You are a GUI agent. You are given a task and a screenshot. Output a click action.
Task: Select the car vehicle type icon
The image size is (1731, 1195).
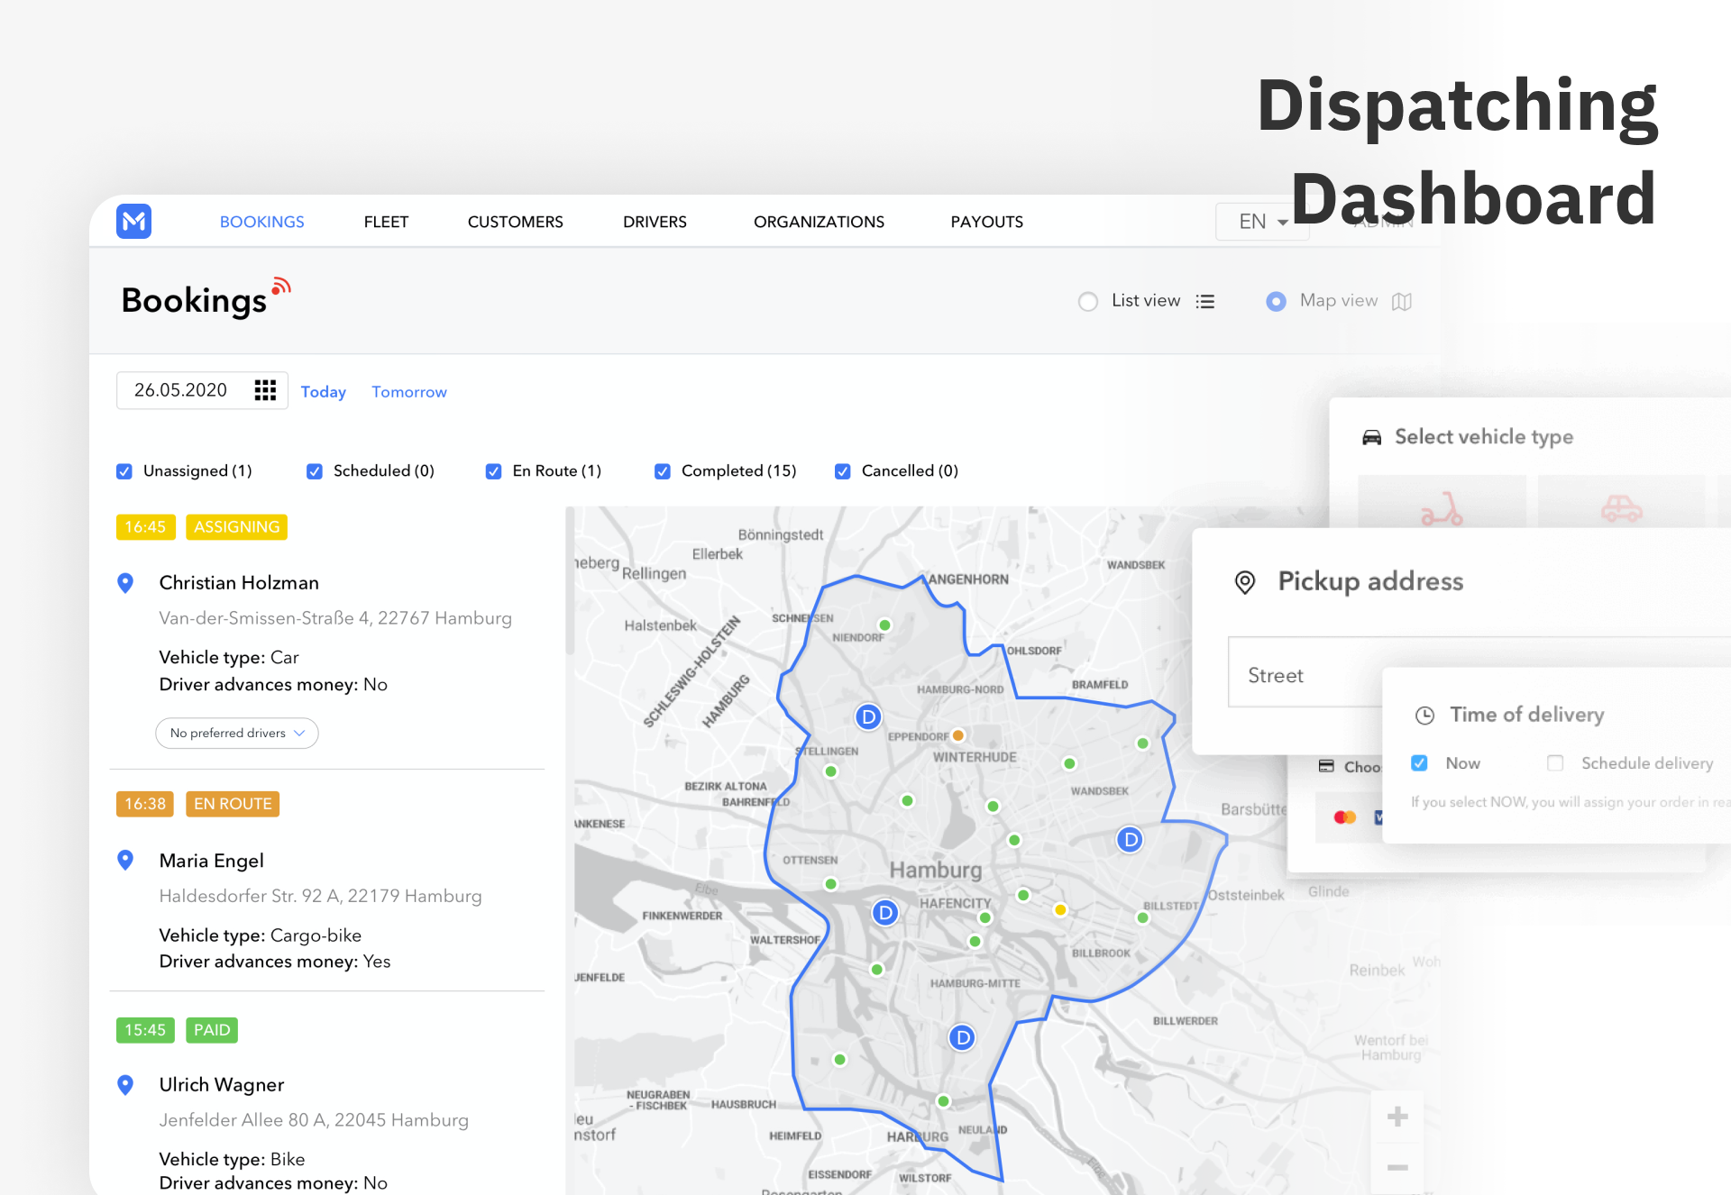(1621, 509)
